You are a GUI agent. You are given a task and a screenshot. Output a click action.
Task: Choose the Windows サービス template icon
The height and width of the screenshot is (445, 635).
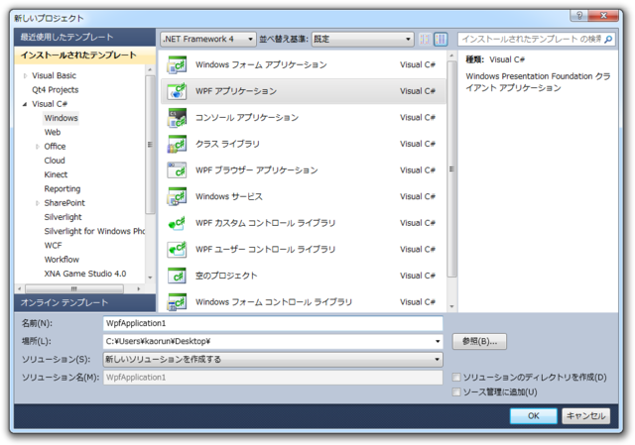click(177, 196)
